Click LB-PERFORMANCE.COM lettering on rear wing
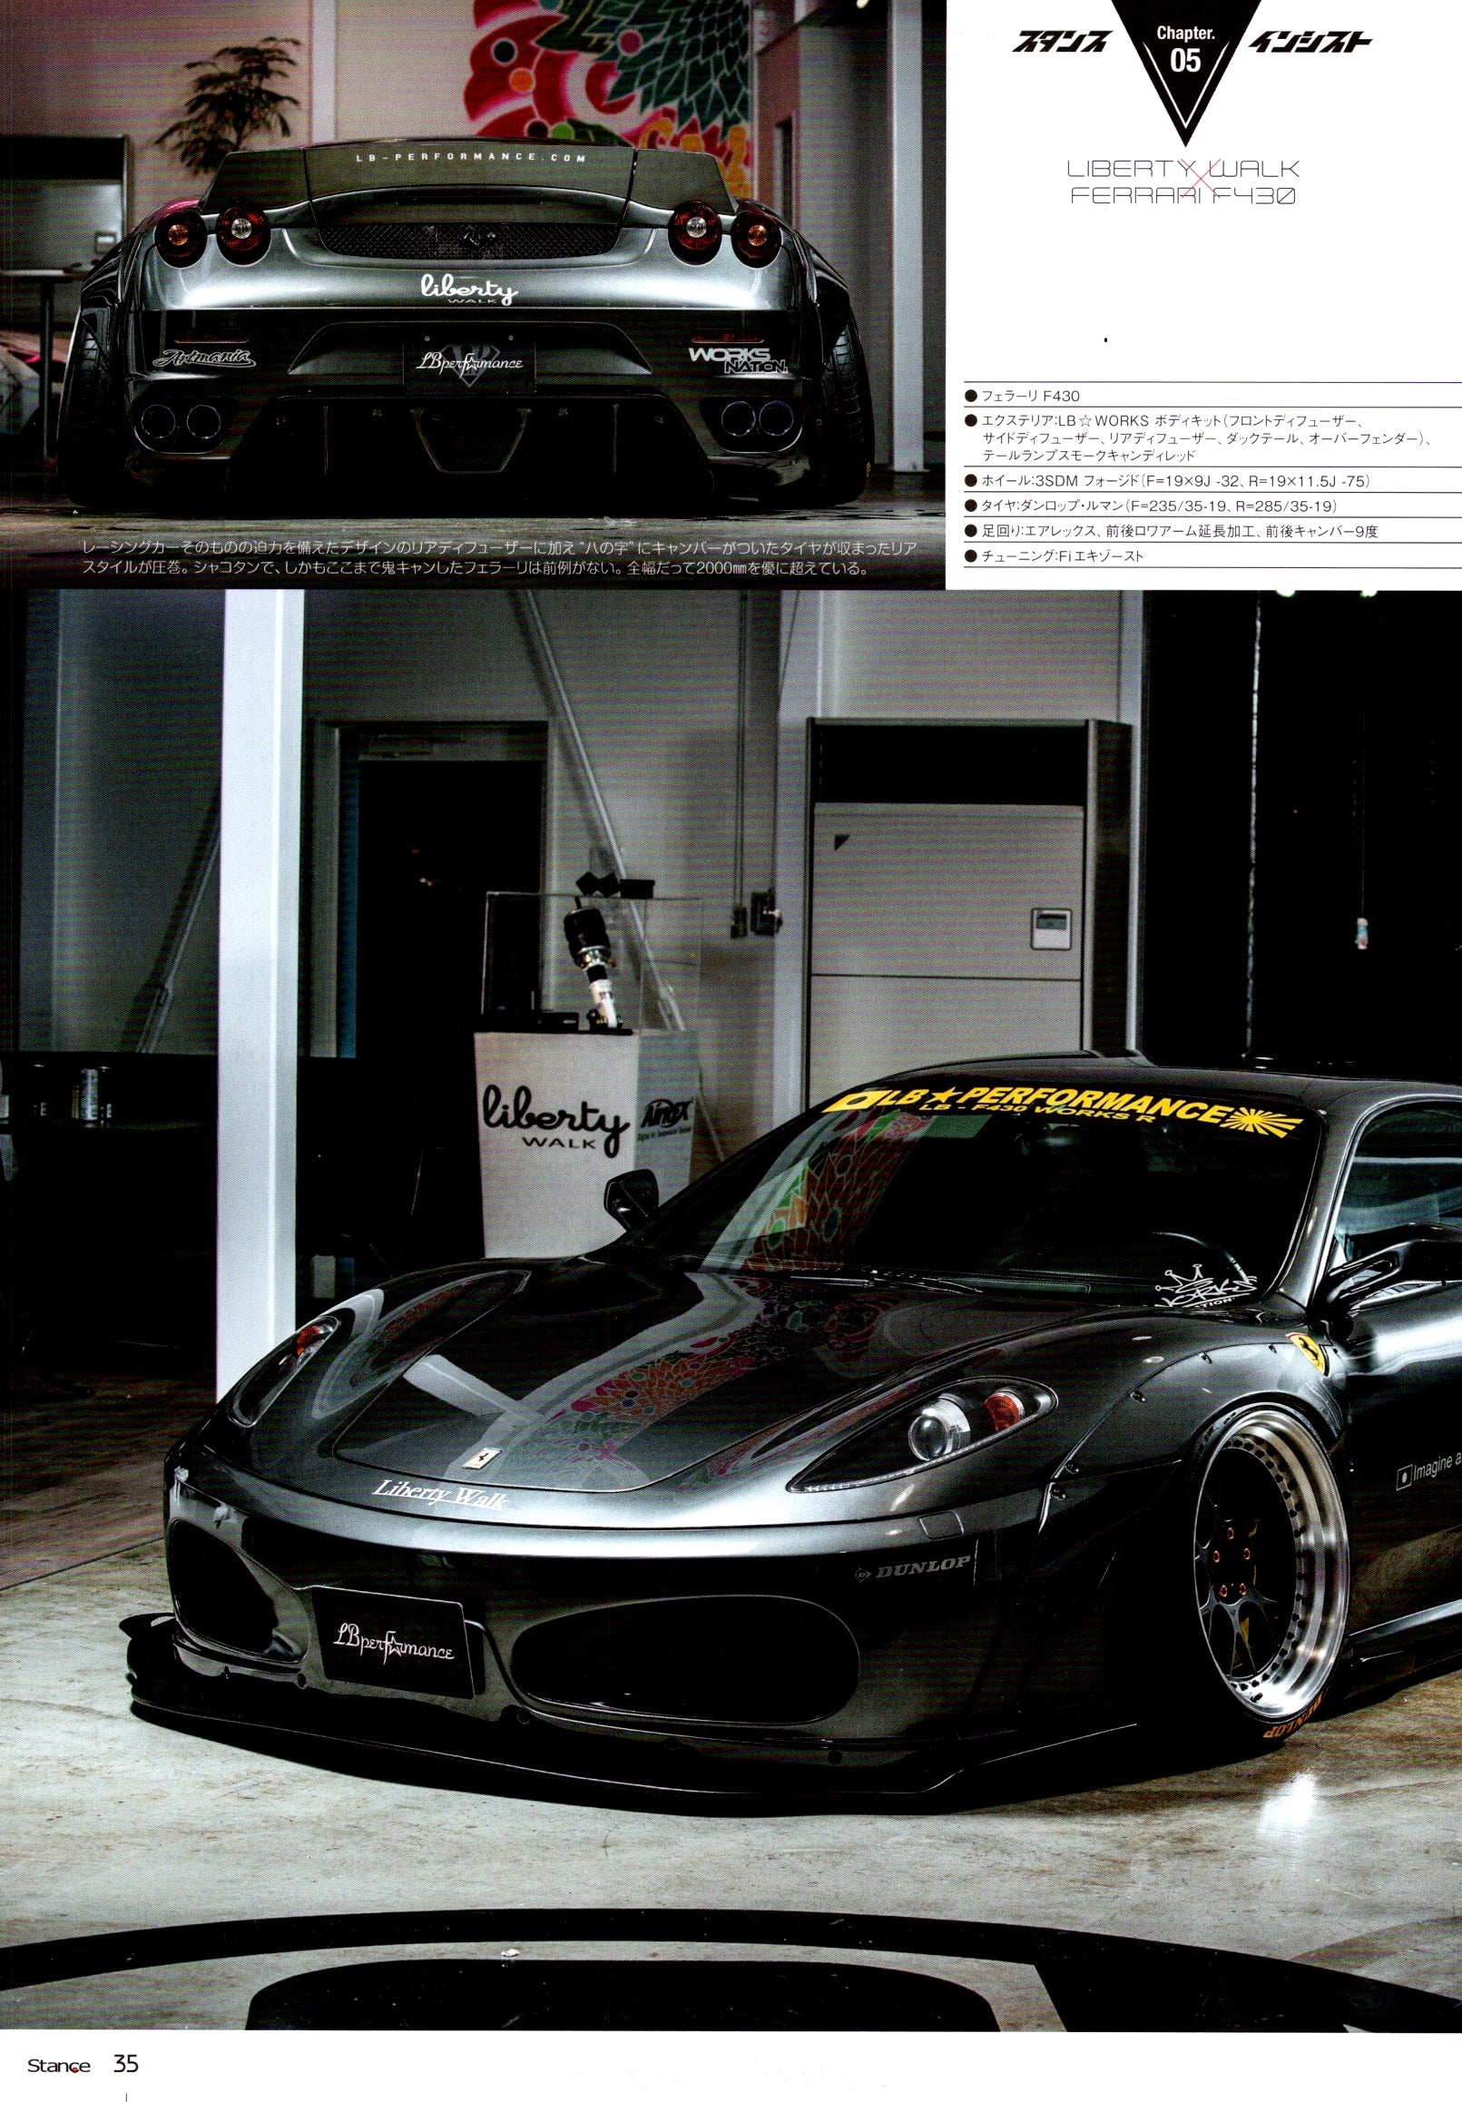The width and height of the screenshot is (1462, 2102). (x=472, y=159)
